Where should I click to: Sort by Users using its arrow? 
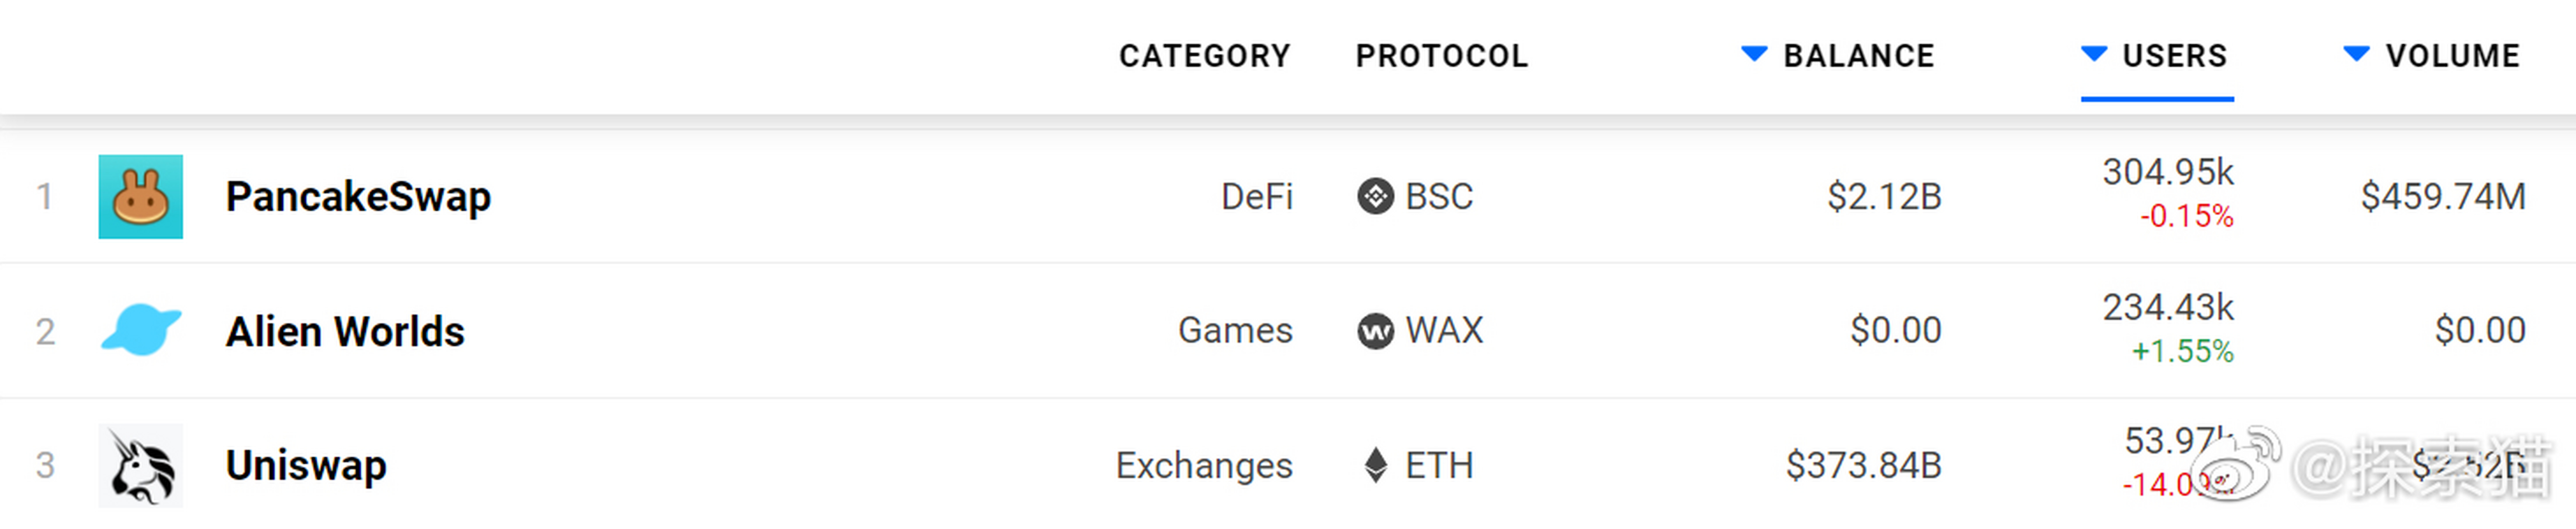click(x=2094, y=54)
